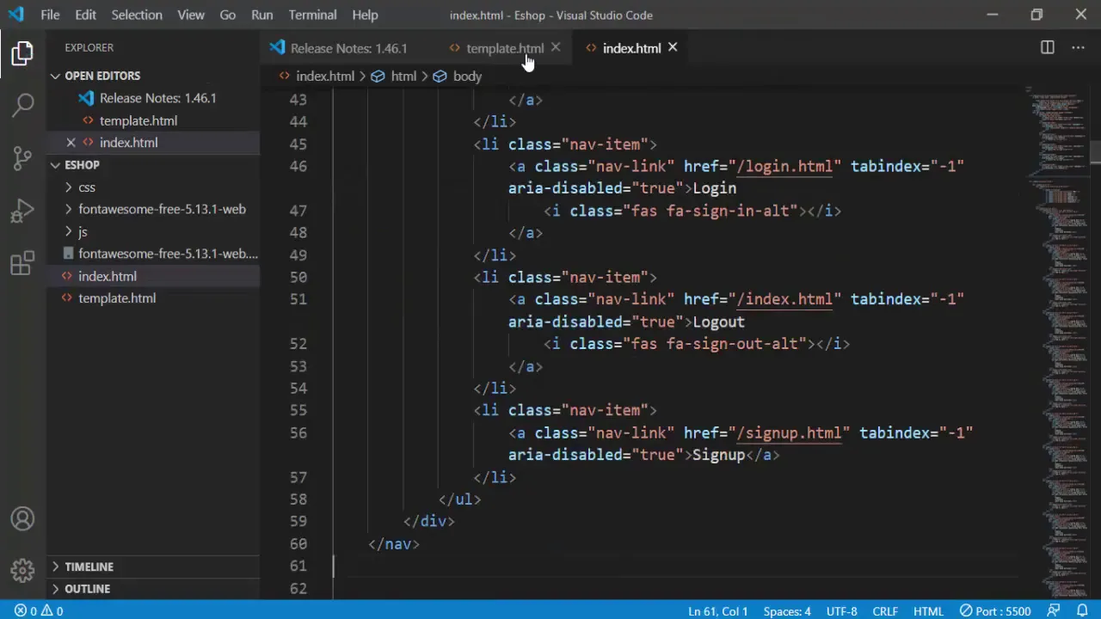Expand the css folder
1101x619 pixels.
(x=86, y=187)
